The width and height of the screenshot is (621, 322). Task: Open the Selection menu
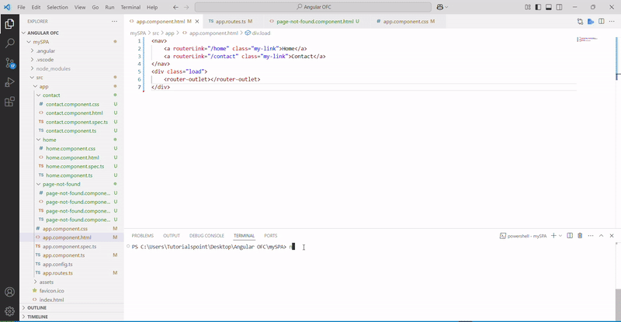tap(57, 7)
